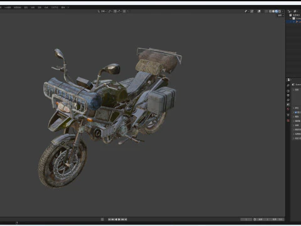This screenshot has height=226, width=301.
Task: Play animation in reverse
Action: tap(116, 219)
